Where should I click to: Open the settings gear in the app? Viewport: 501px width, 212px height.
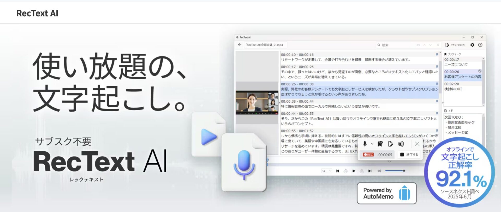pyautogui.click(x=472, y=45)
